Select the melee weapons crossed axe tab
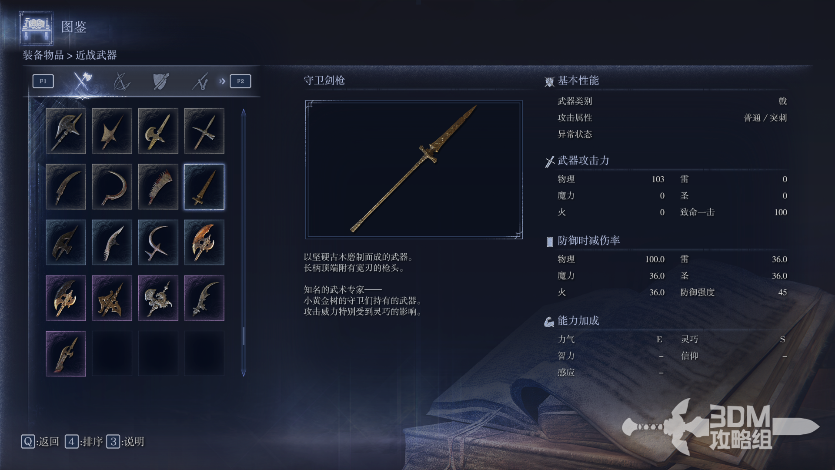This screenshot has height=470, width=835. click(83, 81)
